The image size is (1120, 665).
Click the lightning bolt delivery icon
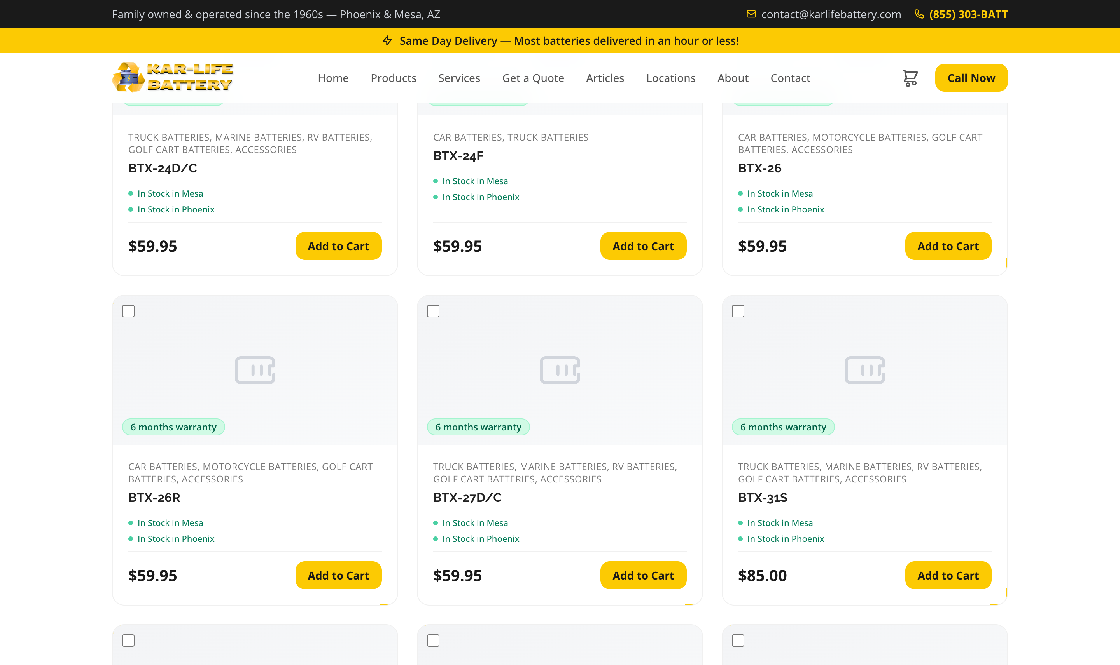click(x=388, y=41)
